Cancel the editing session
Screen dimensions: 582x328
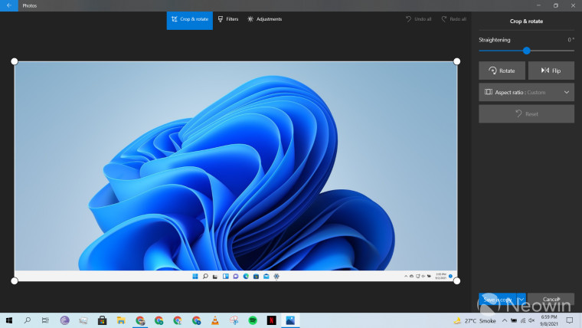tap(551, 300)
